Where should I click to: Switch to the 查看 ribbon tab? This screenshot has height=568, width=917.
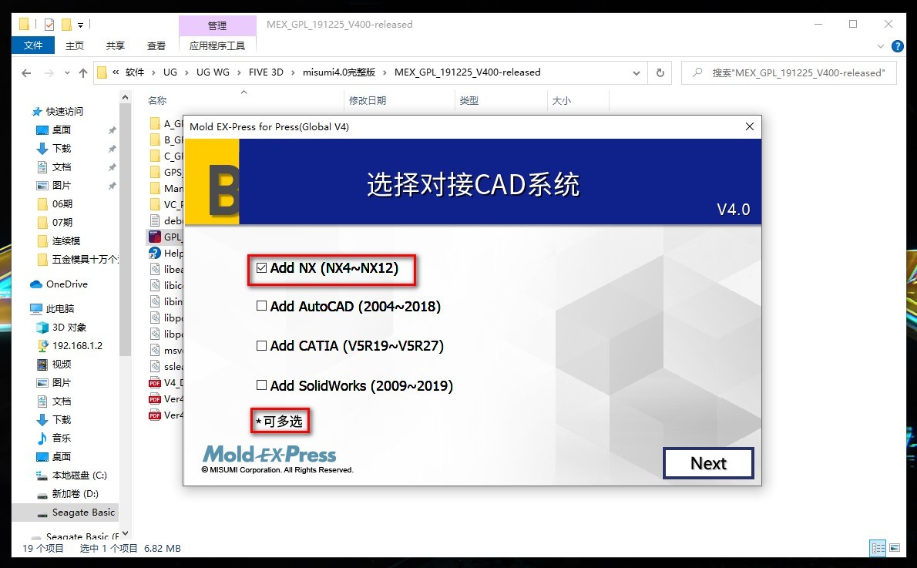click(156, 45)
